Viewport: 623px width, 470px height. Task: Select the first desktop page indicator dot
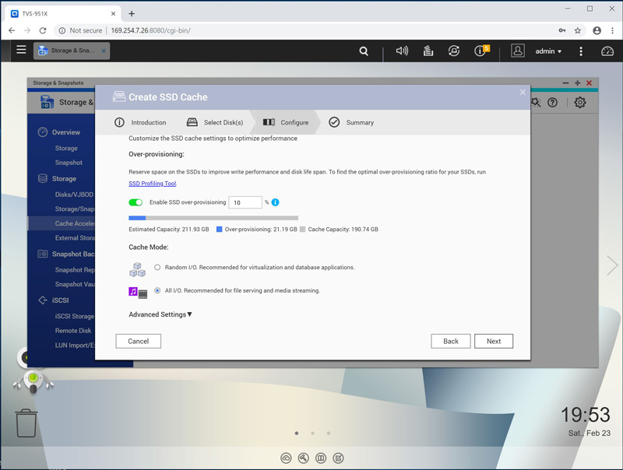pyautogui.click(x=297, y=433)
